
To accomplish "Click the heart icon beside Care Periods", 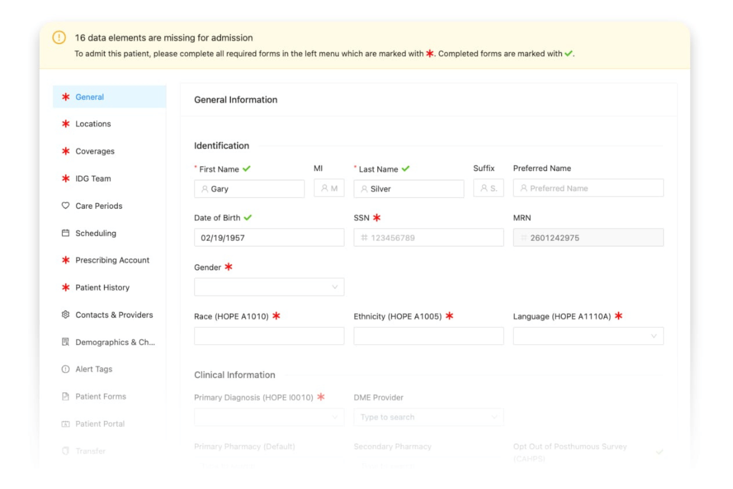I will (x=65, y=205).
